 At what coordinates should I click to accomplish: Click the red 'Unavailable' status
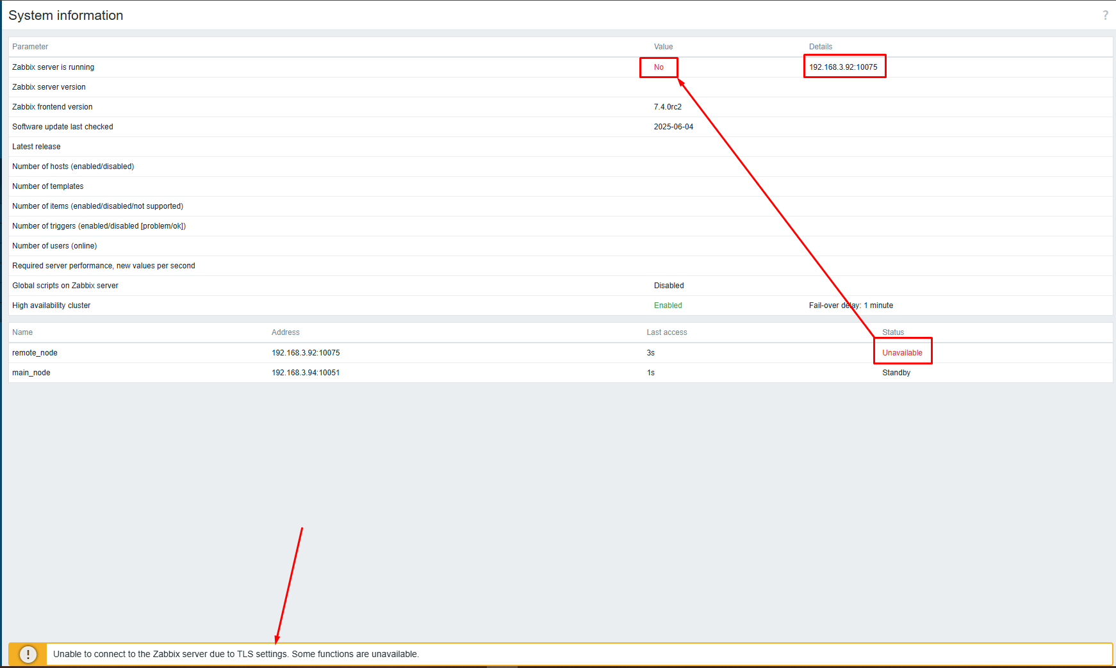click(x=902, y=353)
